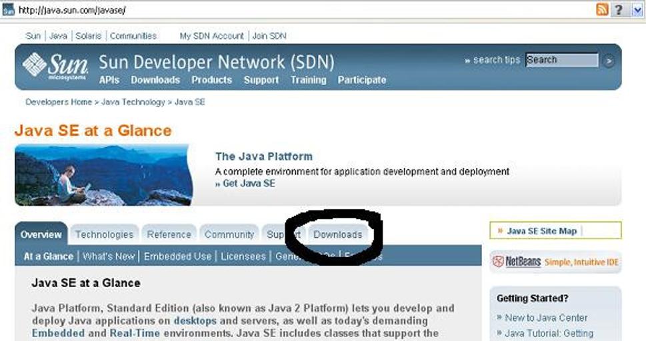Open Participate in the SDN header menu
Screen dimensions: 646x341
click(x=362, y=80)
